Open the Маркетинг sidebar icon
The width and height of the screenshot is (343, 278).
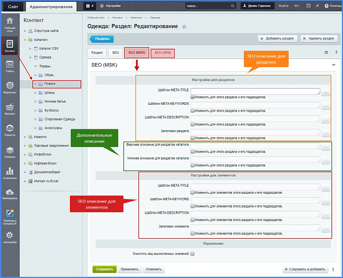point(10,87)
